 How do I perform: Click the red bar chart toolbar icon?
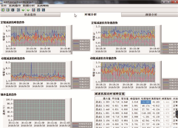click(33, 10)
